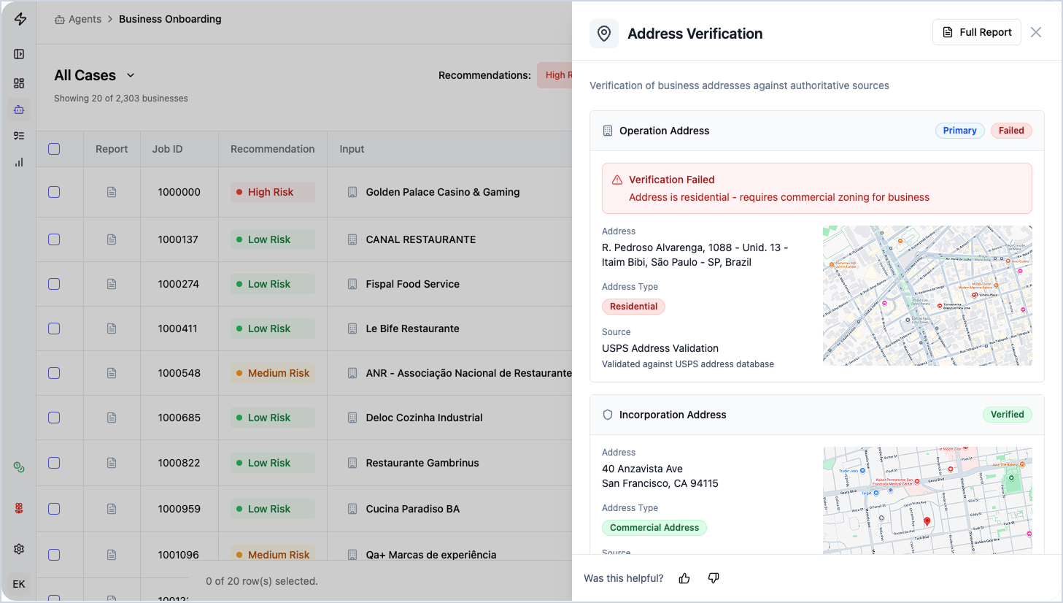The height and width of the screenshot is (603, 1063).
Task: Click the High Risk recommendation filter chip
Action: point(556,75)
